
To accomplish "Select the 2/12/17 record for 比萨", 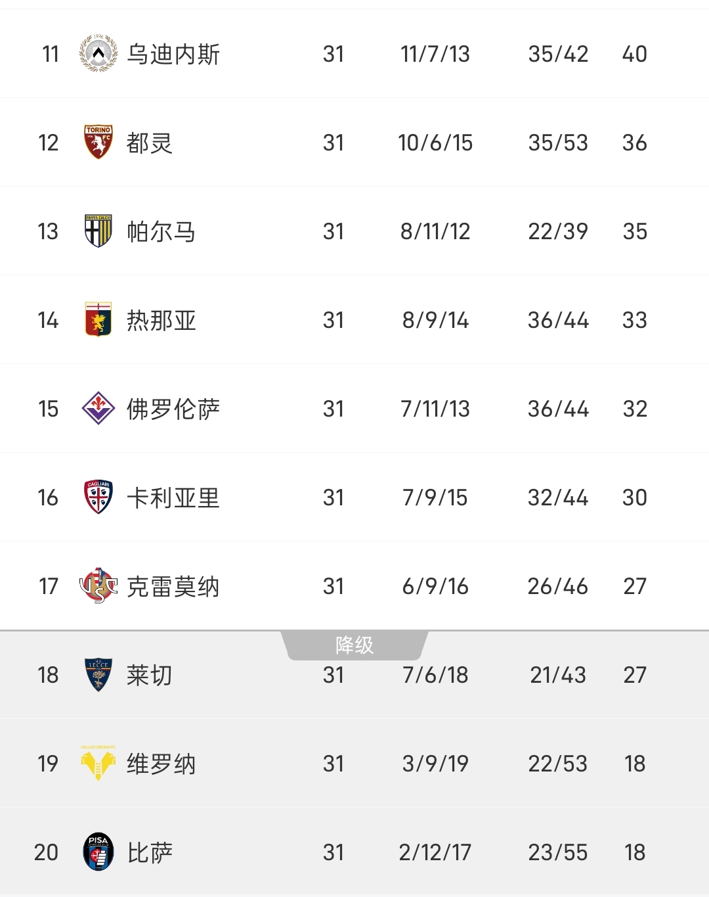I will point(435,852).
